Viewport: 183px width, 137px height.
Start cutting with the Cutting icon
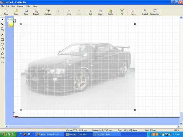coord(48,12)
